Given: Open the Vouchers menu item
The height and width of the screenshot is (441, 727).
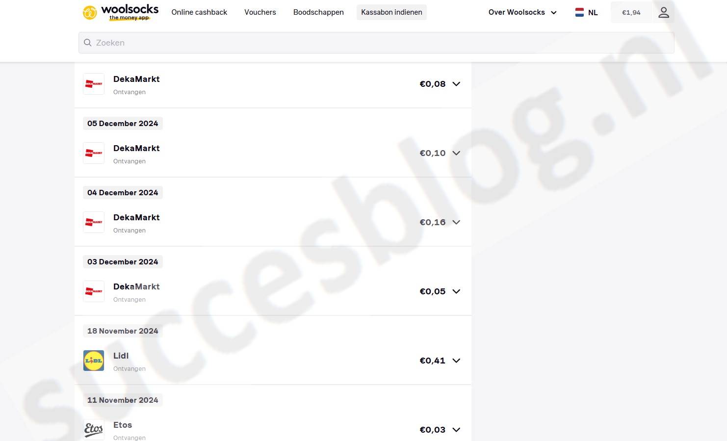Looking at the screenshot, I should [x=260, y=12].
